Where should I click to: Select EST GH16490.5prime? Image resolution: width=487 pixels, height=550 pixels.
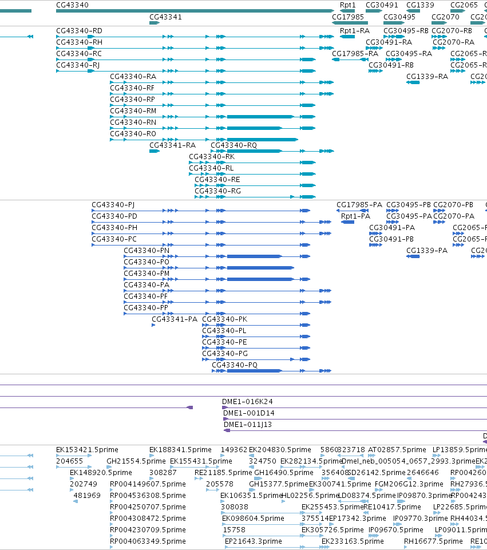point(284,473)
